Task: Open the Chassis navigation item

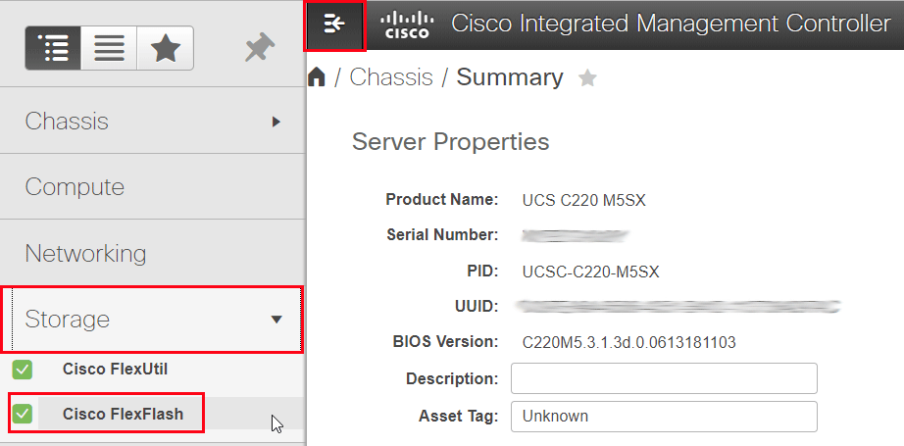Action: click(152, 121)
